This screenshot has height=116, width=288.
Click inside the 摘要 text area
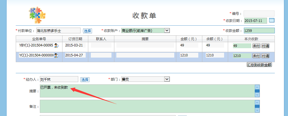coord(146,91)
